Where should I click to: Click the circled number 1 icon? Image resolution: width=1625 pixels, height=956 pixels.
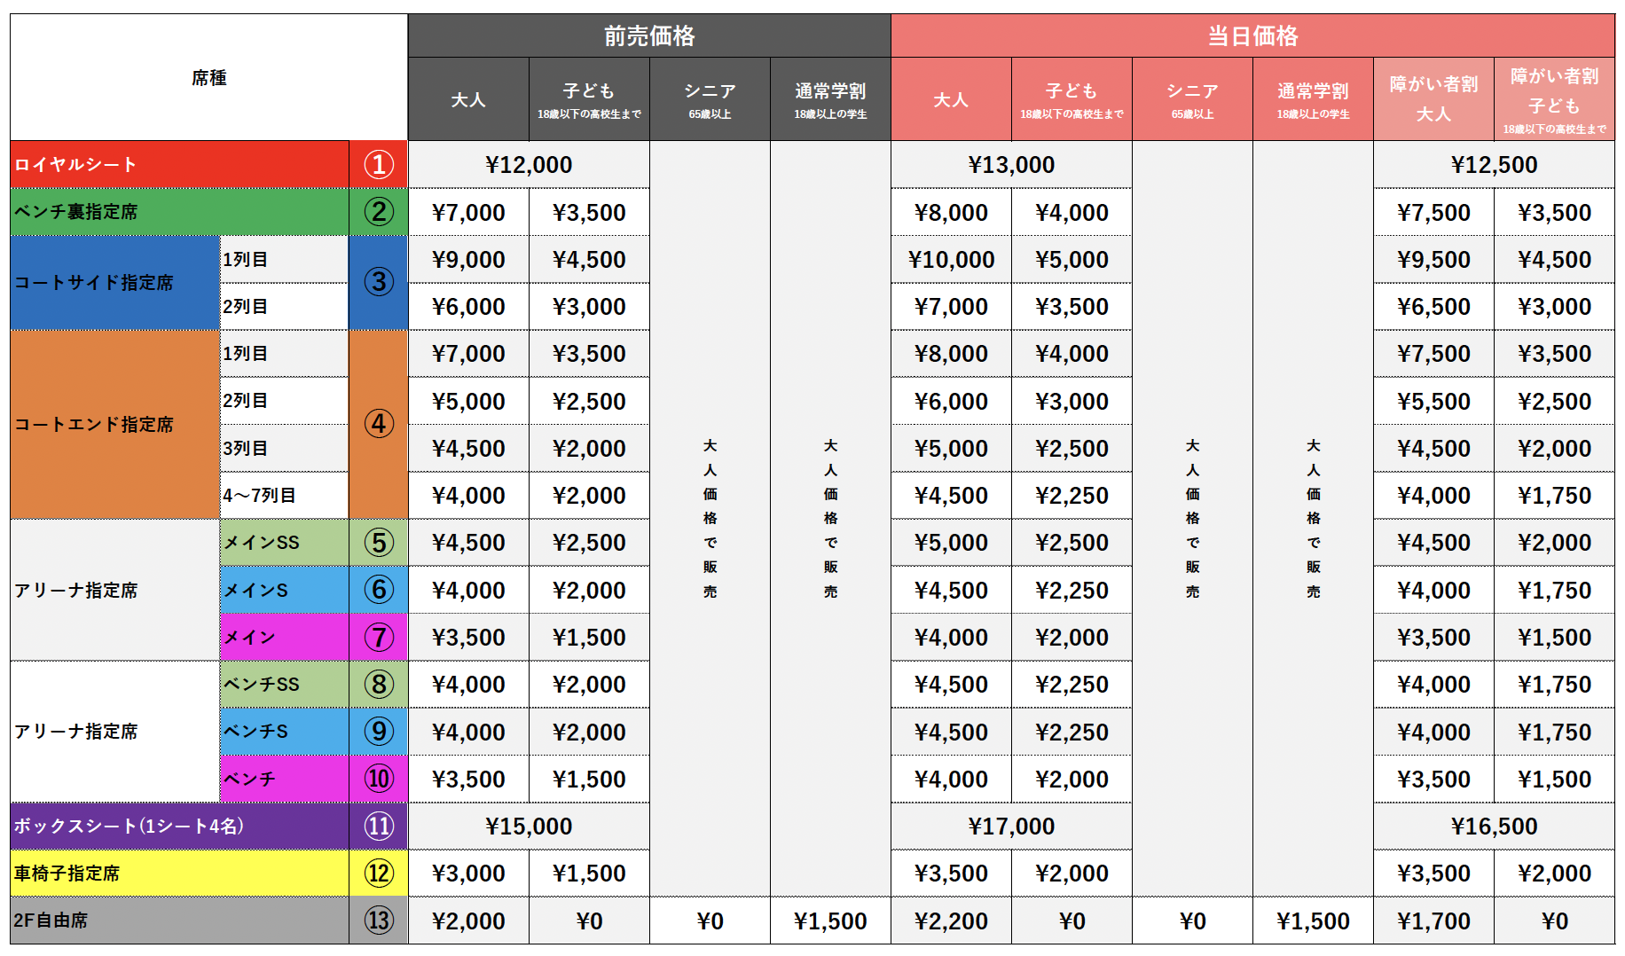pos(379,165)
